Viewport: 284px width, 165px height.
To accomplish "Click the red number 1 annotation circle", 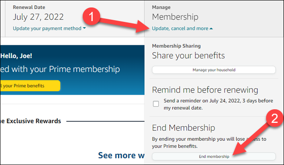I will [x=91, y=16].
